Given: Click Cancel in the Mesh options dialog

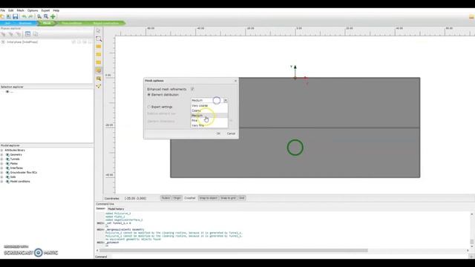Looking at the screenshot, I should 231,133.
